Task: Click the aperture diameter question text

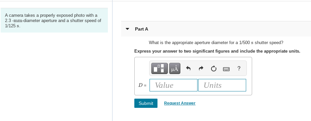Action: click(216, 42)
